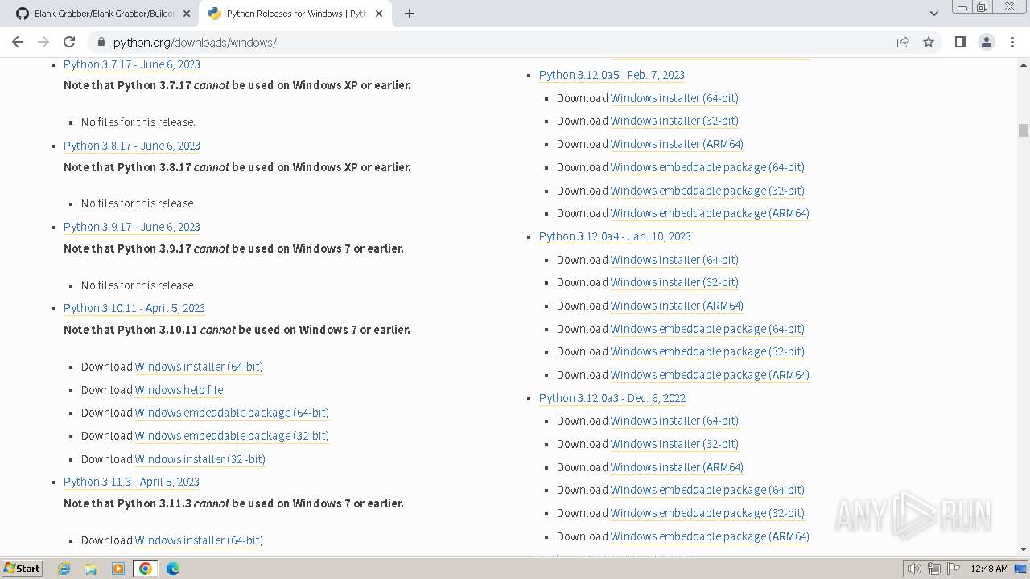The image size is (1030, 579).
Task: Launch Microsoft Edge from taskbar
Action: [173, 569]
